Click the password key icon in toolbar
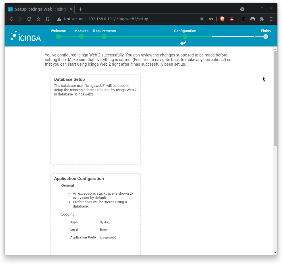The width and height of the screenshot is (282, 264). [211, 19]
